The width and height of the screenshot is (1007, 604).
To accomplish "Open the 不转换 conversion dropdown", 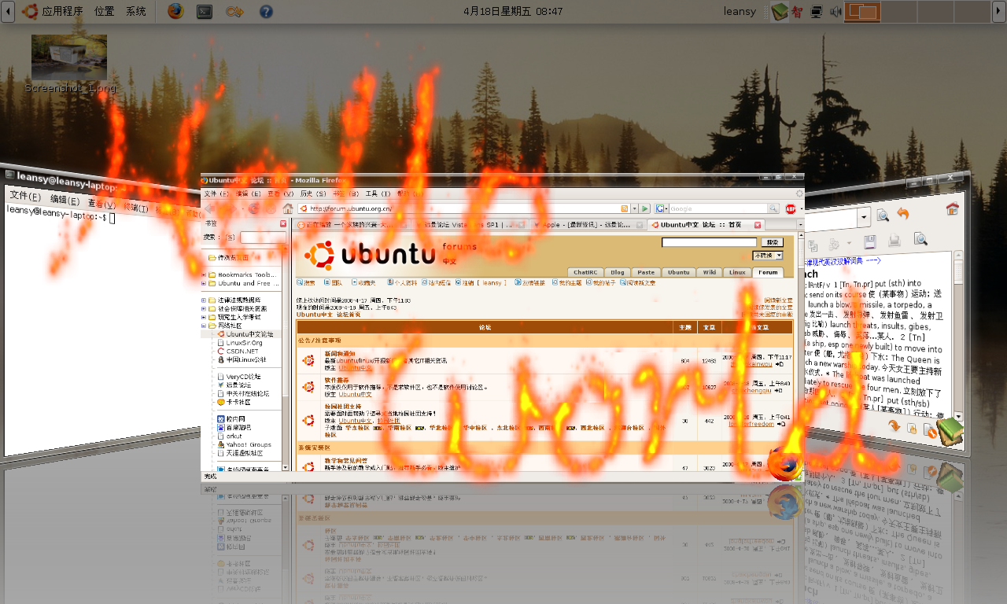I will point(768,256).
